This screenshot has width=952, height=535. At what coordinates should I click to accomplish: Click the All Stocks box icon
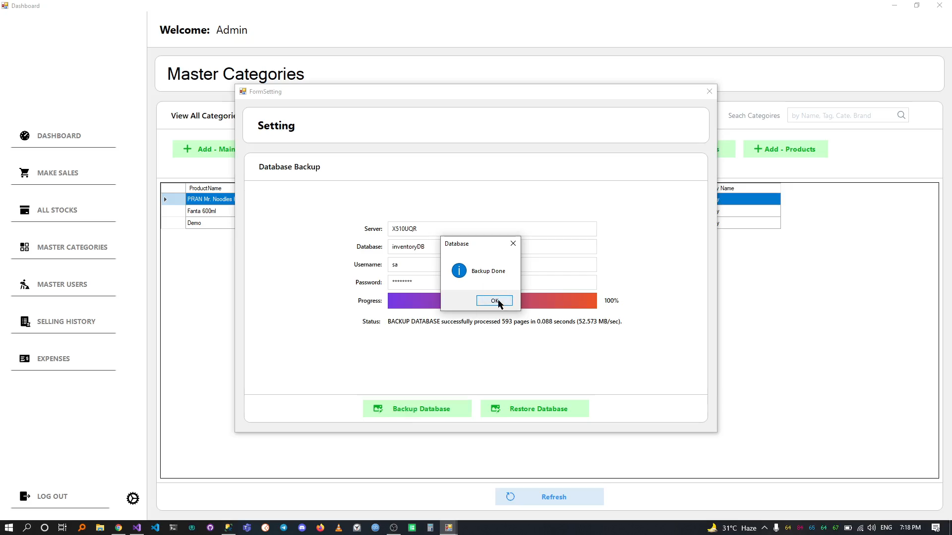[x=24, y=210]
